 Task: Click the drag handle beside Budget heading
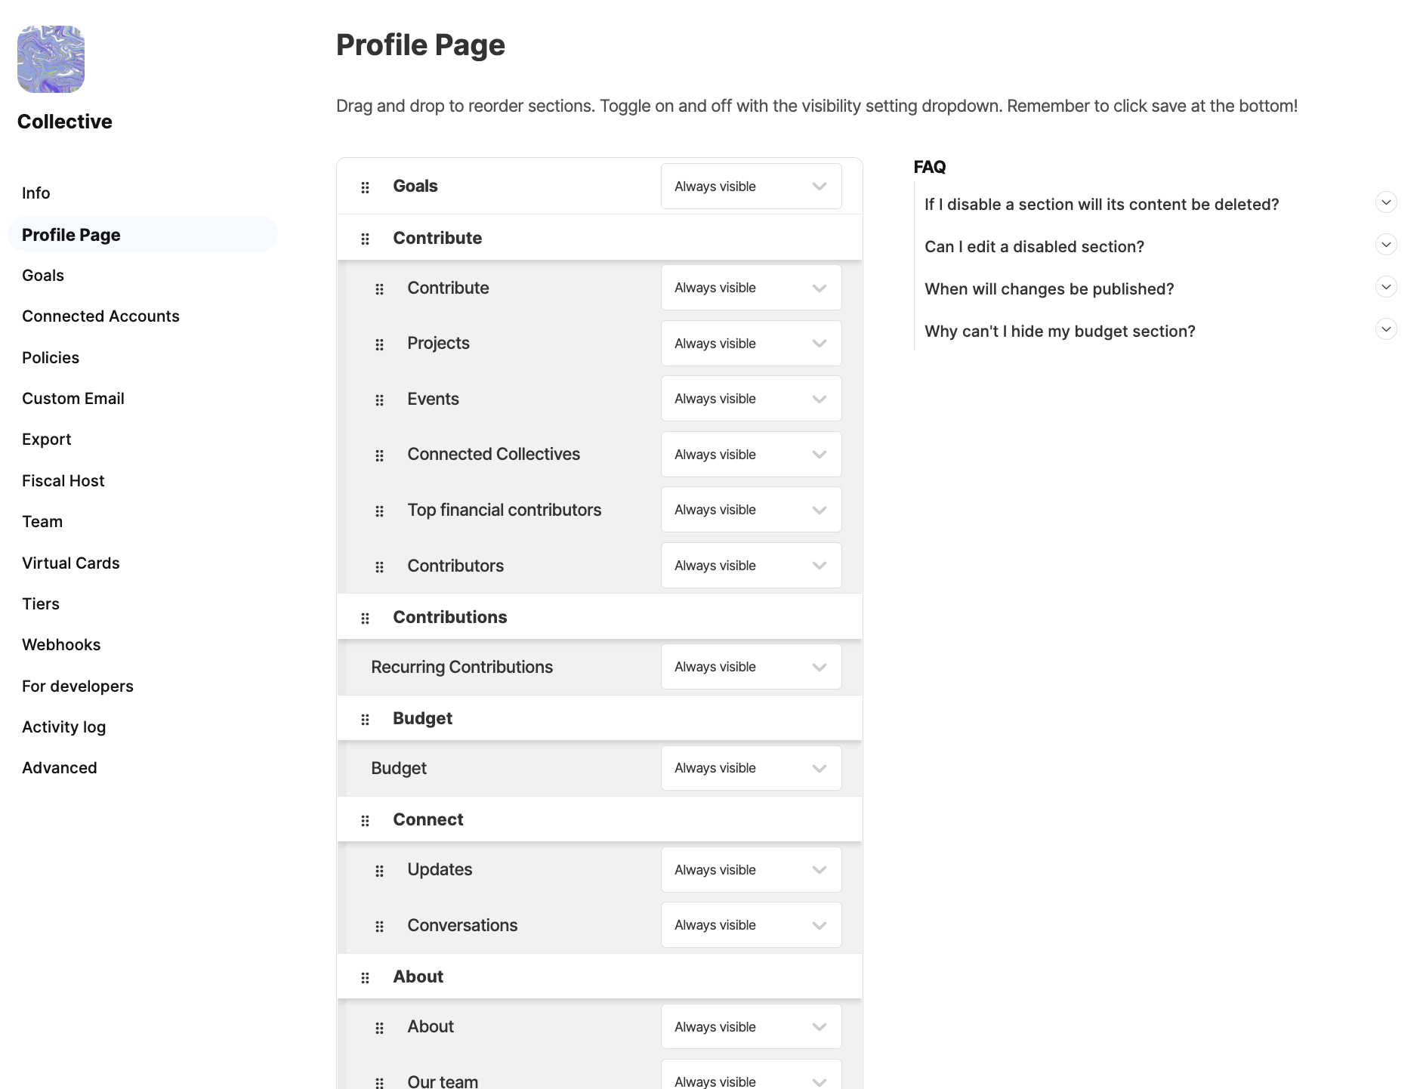tap(365, 720)
